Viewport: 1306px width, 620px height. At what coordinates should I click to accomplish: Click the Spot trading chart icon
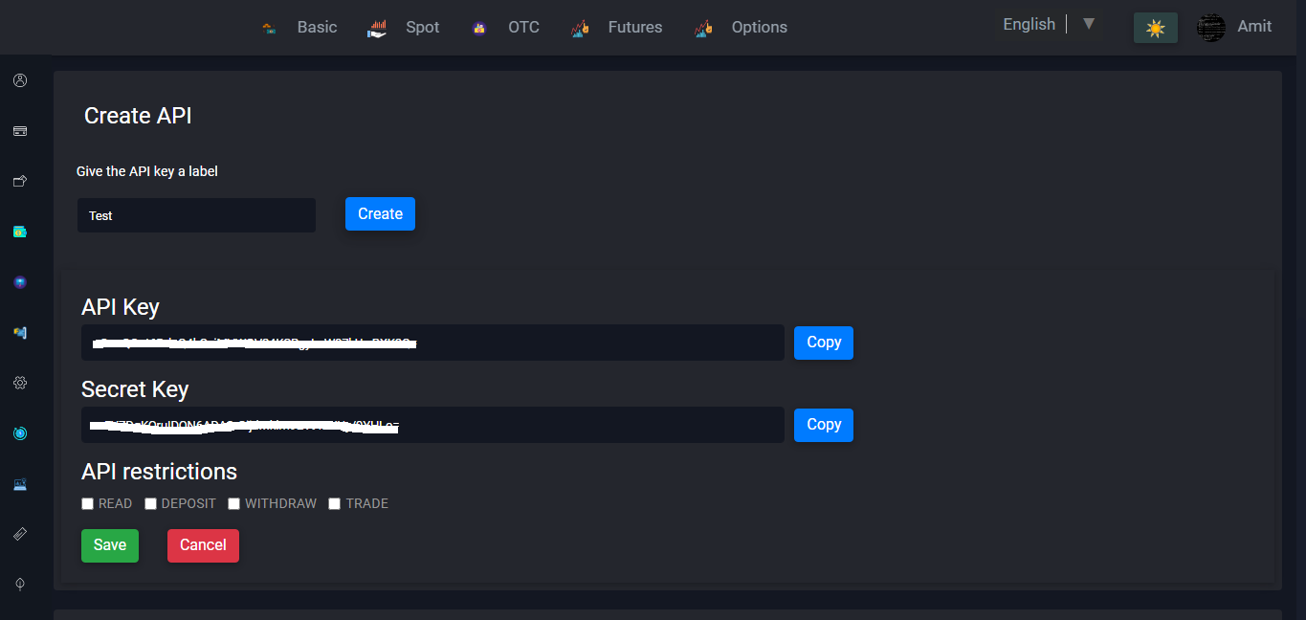point(377,27)
